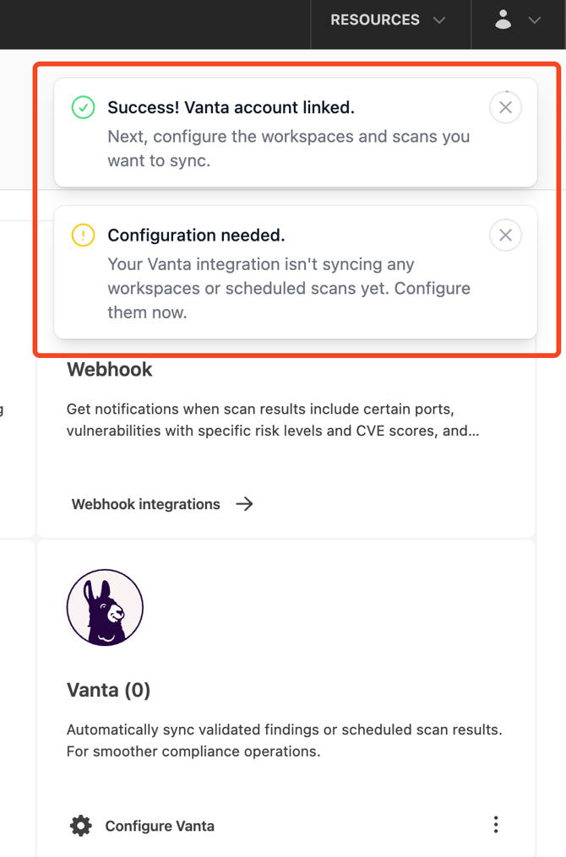Image resolution: width=566 pixels, height=857 pixels.
Task: Expand the user account chevron
Action: [535, 20]
